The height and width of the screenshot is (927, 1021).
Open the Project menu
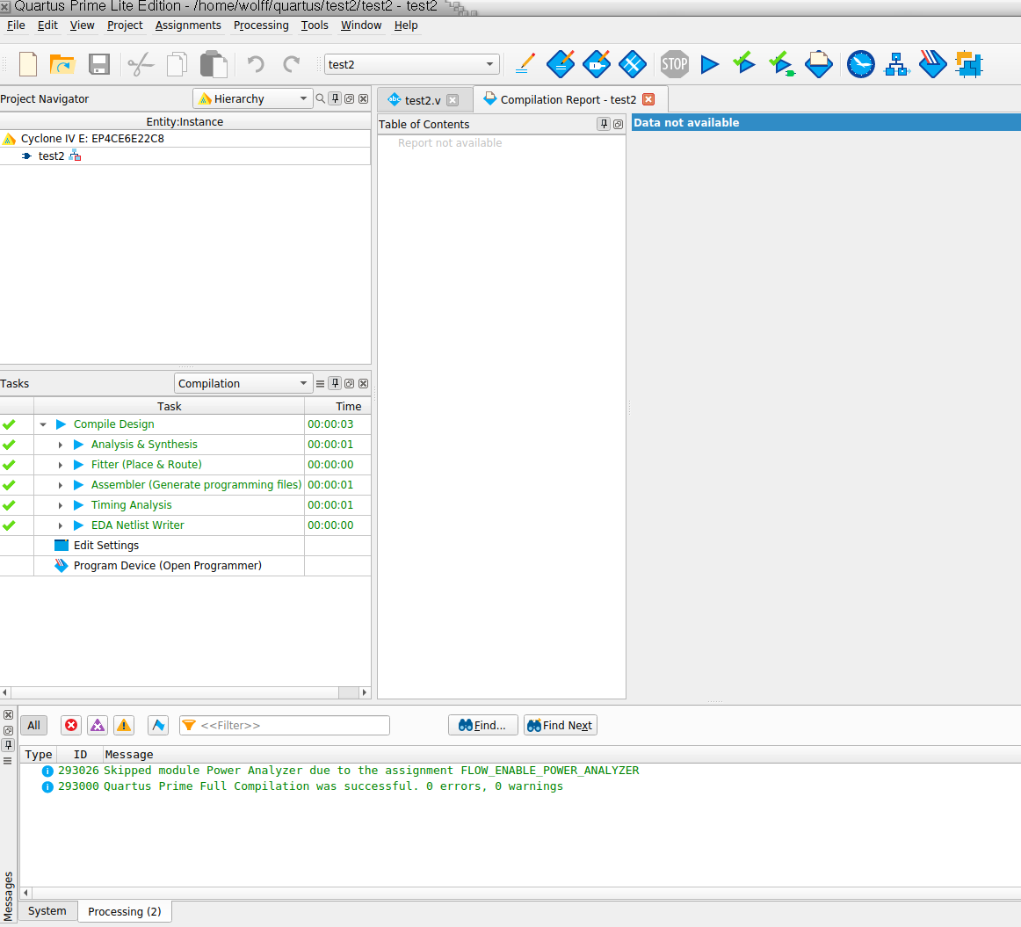(125, 25)
